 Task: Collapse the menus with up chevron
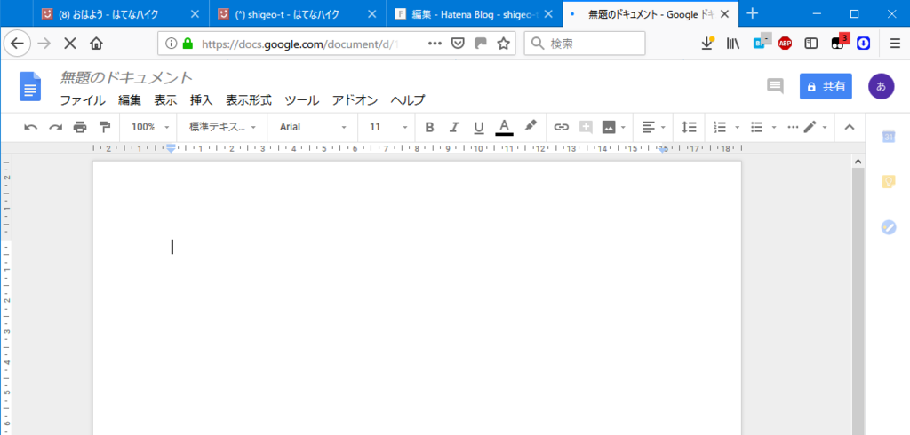(x=850, y=127)
